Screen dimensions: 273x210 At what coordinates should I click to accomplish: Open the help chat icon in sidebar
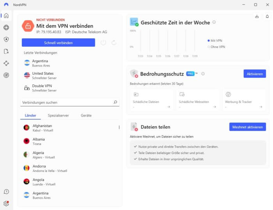tap(6, 192)
